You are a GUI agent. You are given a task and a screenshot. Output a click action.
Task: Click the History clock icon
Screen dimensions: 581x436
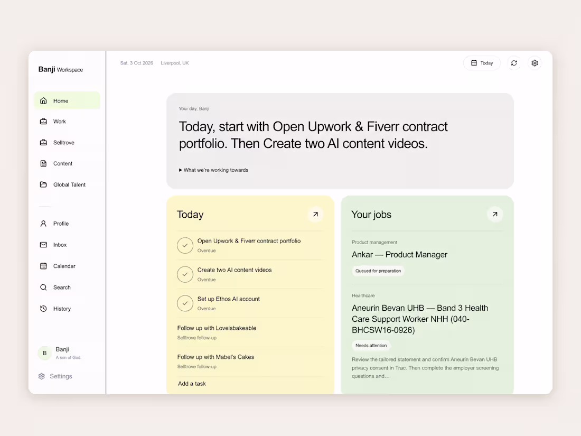(x=43, y=309)
